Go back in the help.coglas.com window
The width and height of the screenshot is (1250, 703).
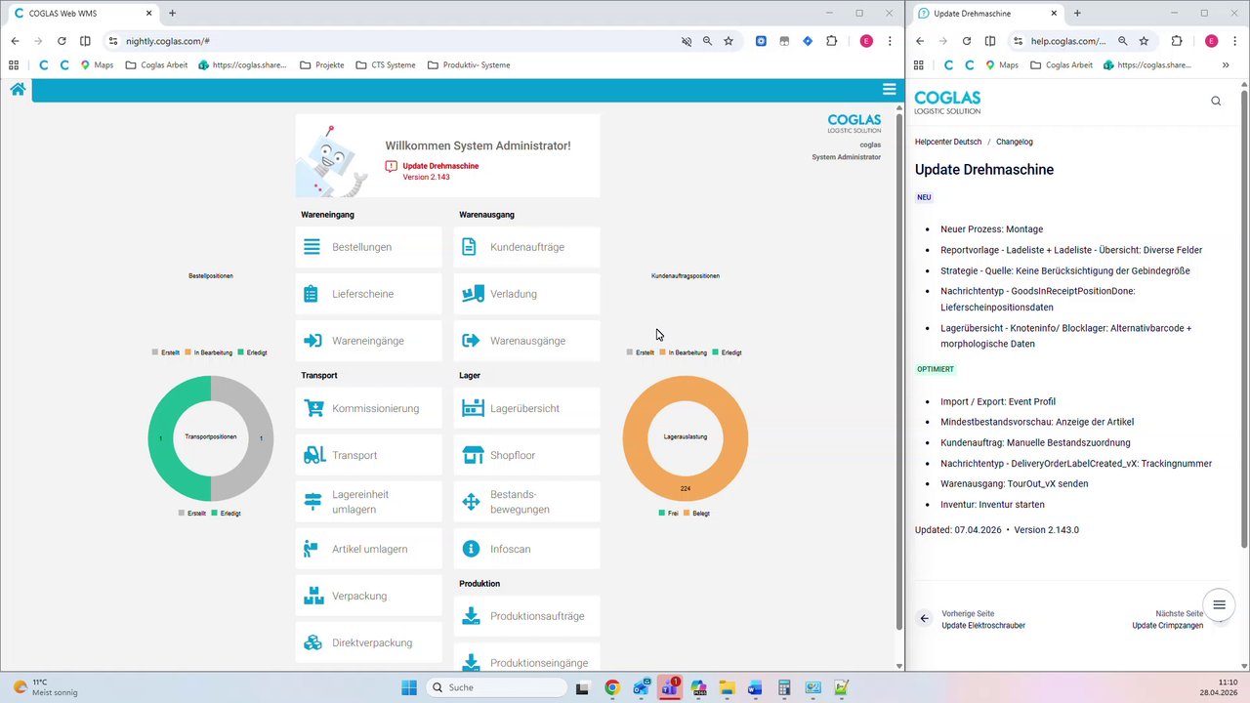point(919,41)
